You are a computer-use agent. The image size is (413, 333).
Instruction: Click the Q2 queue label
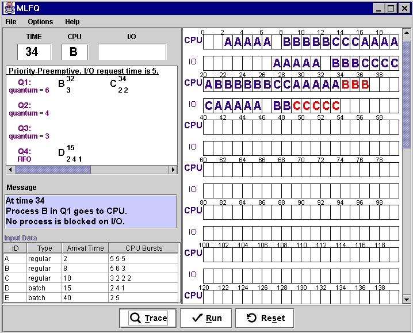pyautogui.click(x=25, y=105)
